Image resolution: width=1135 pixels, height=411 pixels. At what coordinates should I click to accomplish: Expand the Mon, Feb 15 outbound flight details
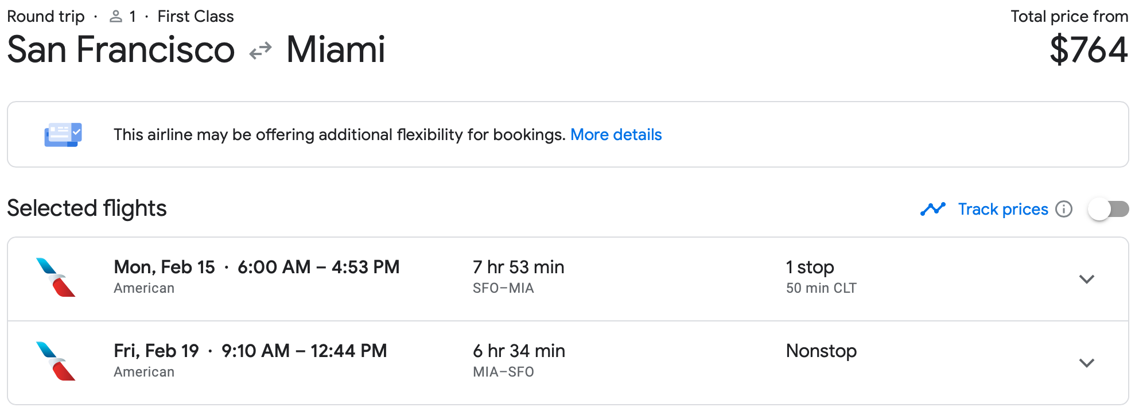click(x=1086, y=280)
